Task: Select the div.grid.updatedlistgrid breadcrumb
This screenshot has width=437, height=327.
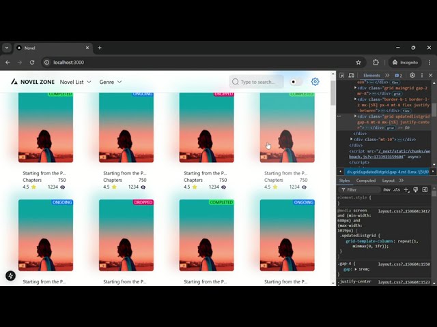Action: (x=387, y=172)
